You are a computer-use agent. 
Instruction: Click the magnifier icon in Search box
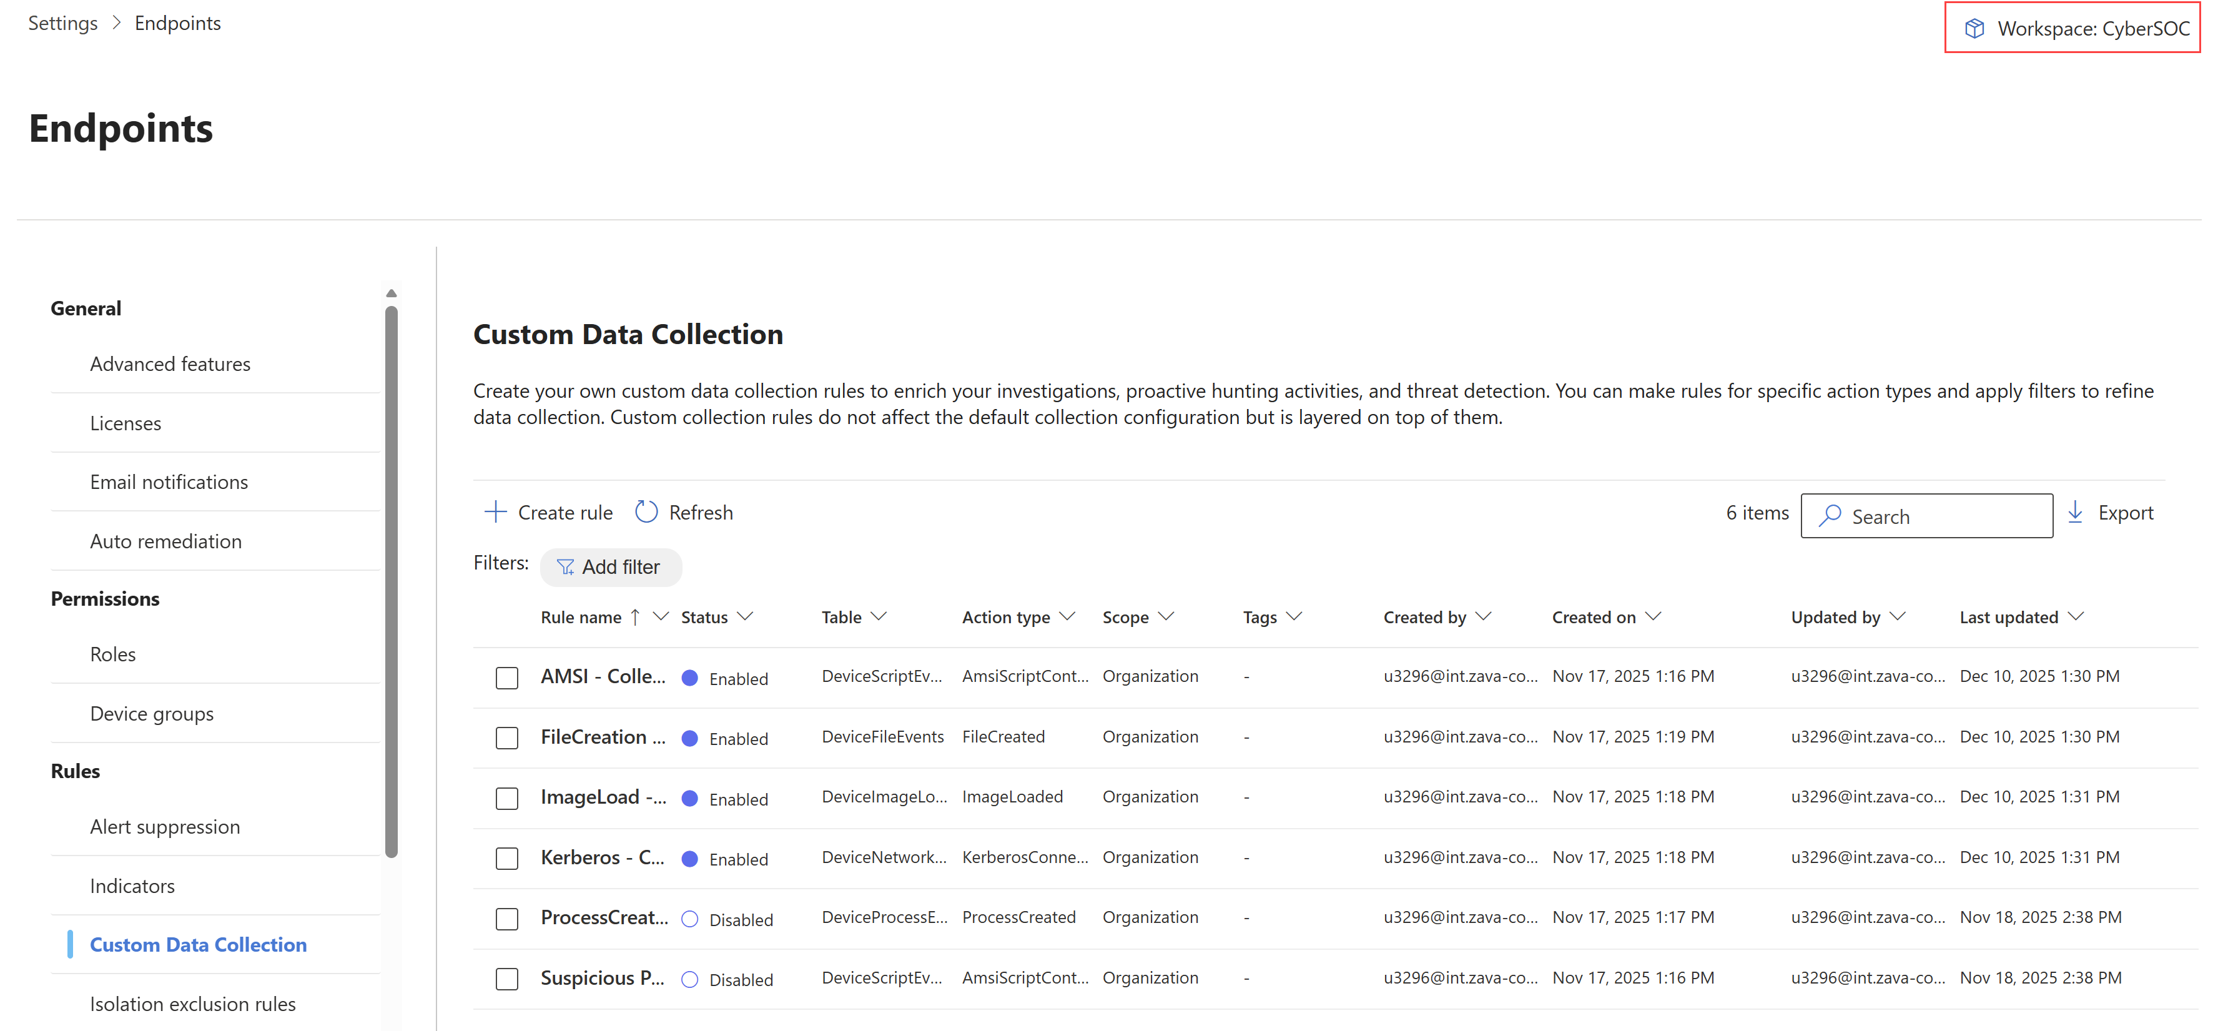(x=1830, y=516)
